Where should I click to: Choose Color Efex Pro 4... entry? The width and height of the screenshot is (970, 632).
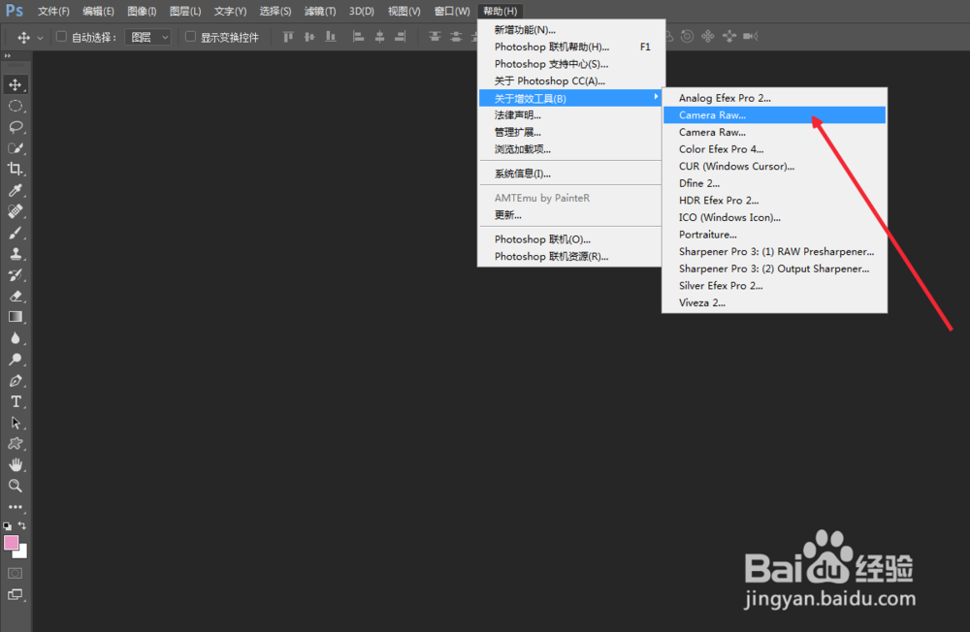pyautogui.click(x=774, y=149)
